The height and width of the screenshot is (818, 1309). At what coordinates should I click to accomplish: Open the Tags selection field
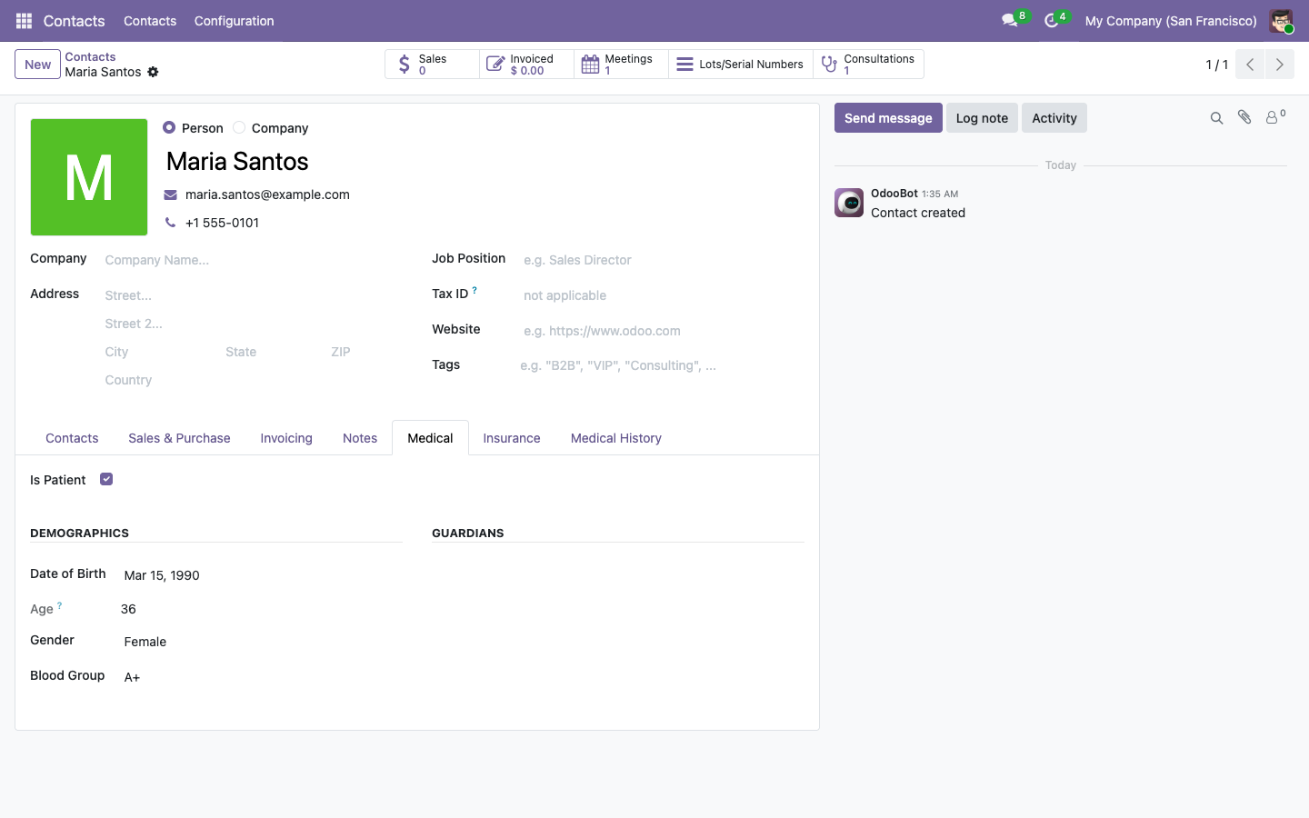tap(662, 365)
